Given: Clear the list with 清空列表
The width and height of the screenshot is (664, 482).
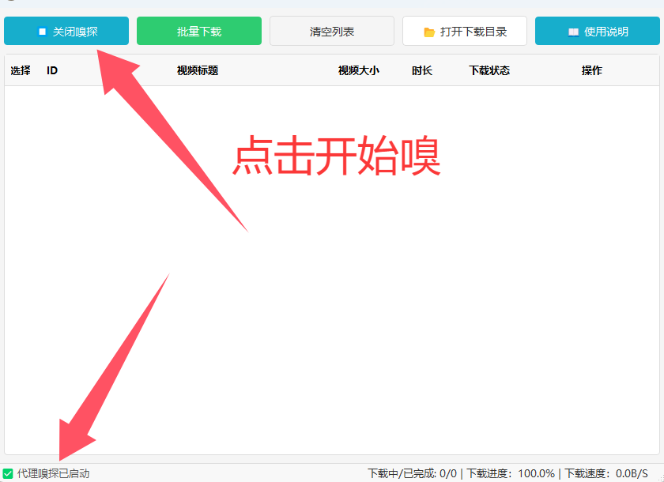Looking at the screenshot, I should pos(332,32).
